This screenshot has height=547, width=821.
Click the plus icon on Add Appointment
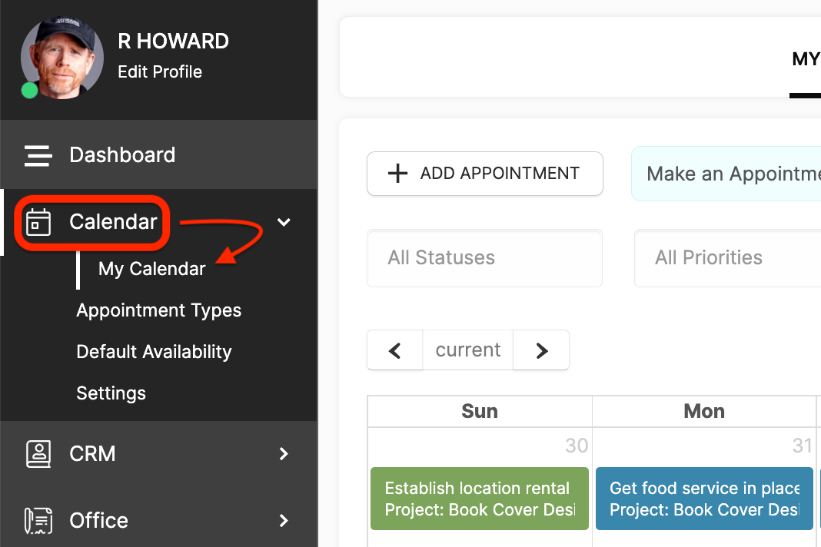[397, 174]
